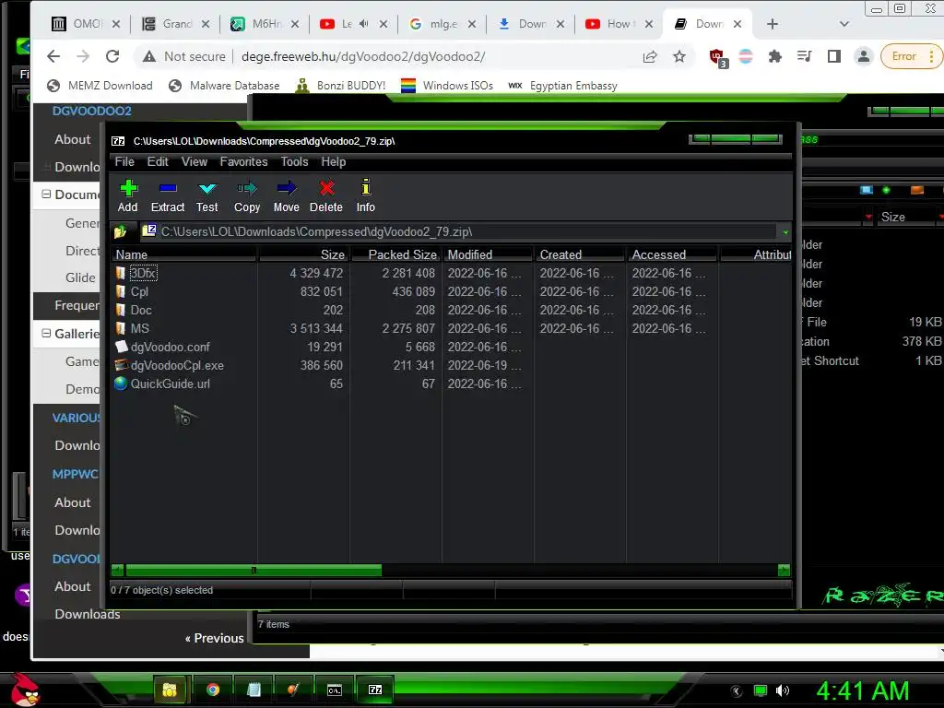Select the Doc folder row
Screen dimensions: 944x708
141,310
